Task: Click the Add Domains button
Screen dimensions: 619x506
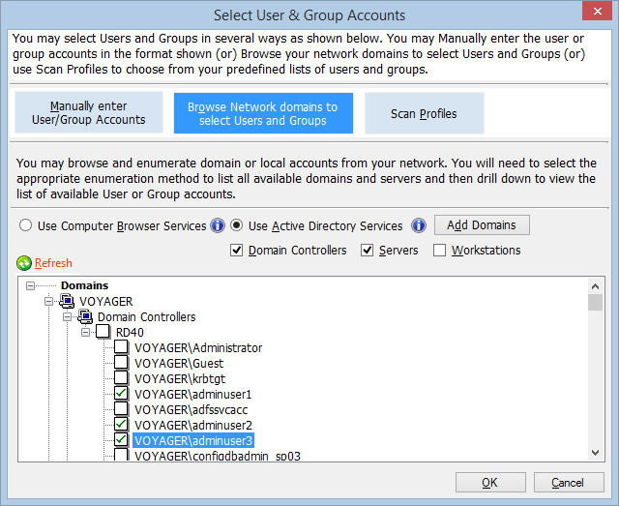Action: (x=482, y=225)
